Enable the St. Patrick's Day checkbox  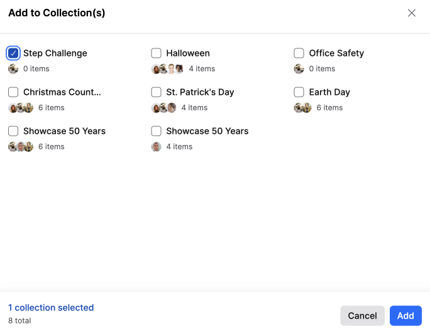pyautogui.click(x=156, y=92)
